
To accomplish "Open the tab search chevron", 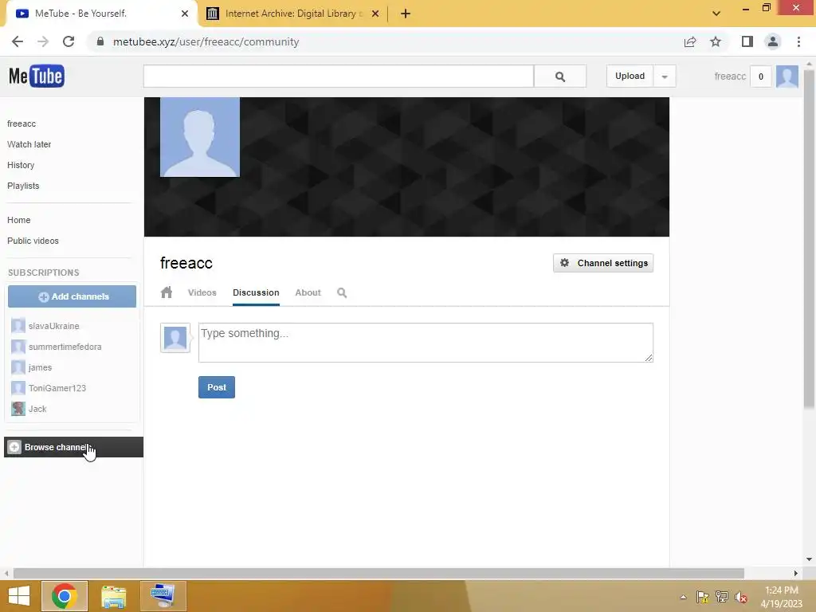I will [716, 14].
